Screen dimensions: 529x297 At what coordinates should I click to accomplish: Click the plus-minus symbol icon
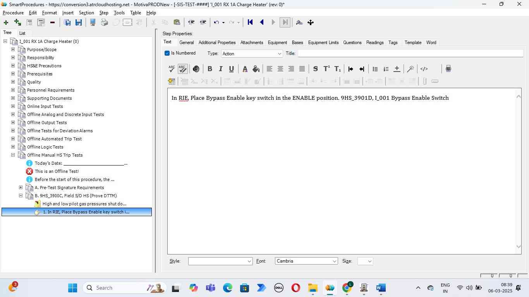(397, 69)
